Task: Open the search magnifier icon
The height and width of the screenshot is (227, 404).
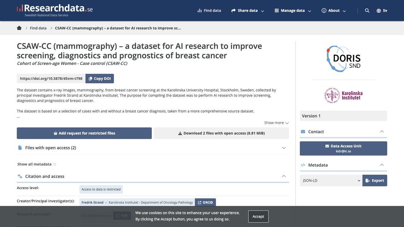Action: pyautogui.click(x=367, y=10)
